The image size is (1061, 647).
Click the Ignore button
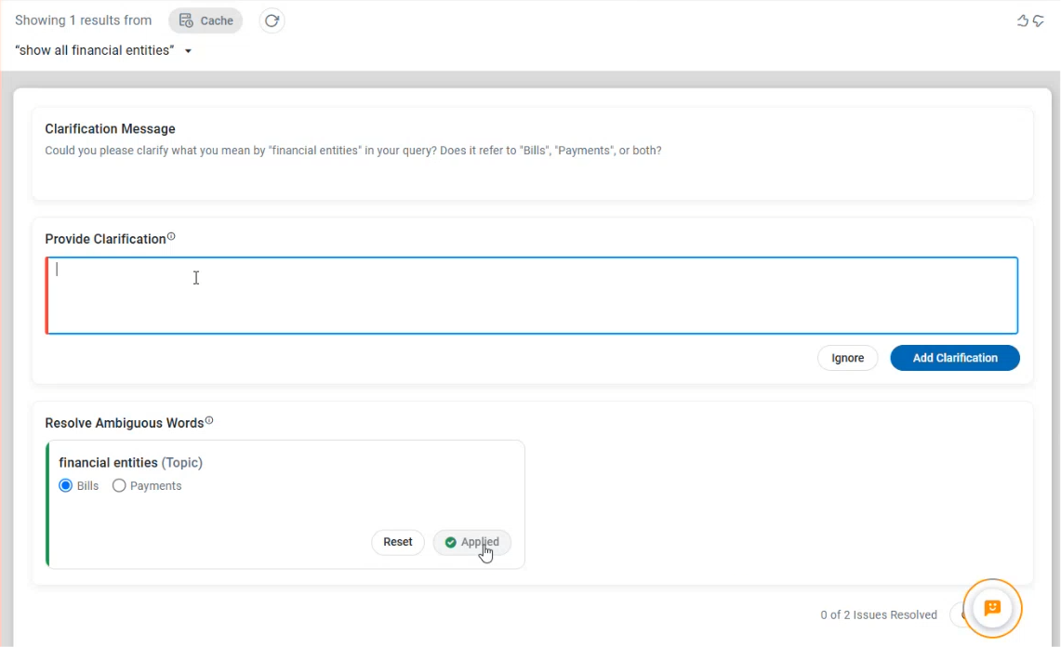(x=847, y=358)
